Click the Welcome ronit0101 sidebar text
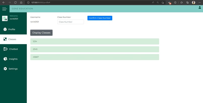The image size is (203, 103). point(14,17)
